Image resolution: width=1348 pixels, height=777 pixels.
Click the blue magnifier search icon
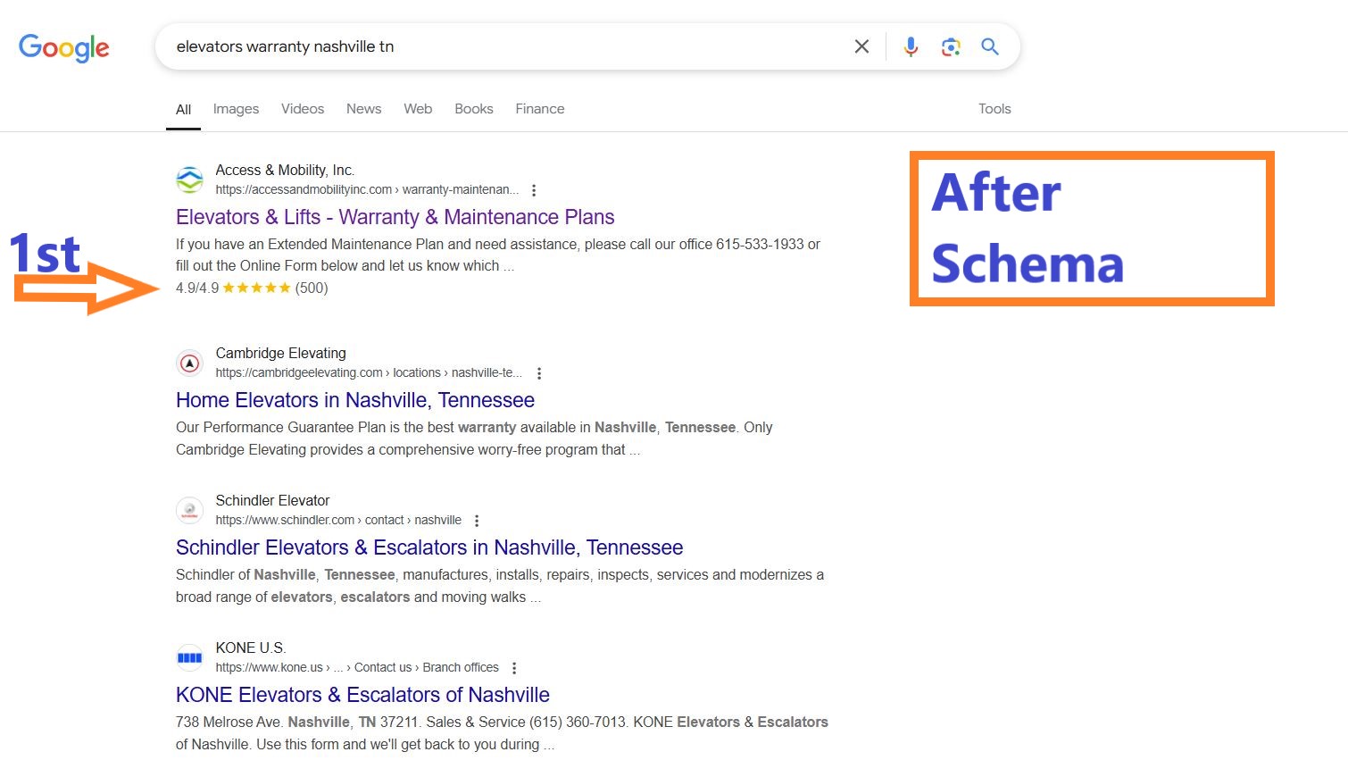click(x=990, y=46)
